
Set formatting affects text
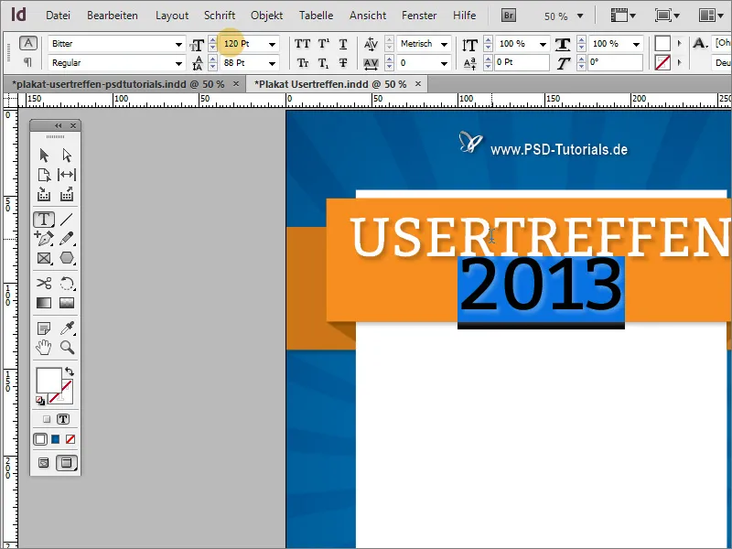click(x=63, y=419)
